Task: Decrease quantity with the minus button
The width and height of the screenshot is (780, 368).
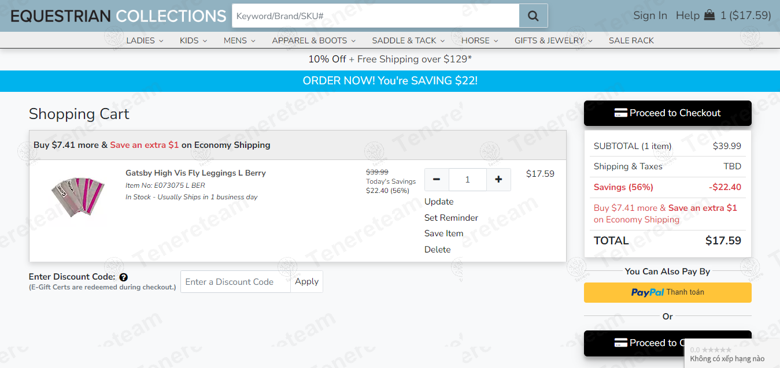Action: [437, 180]
